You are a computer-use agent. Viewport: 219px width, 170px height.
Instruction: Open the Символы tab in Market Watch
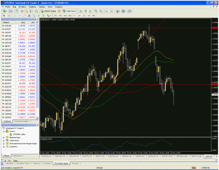click(7, 121)
